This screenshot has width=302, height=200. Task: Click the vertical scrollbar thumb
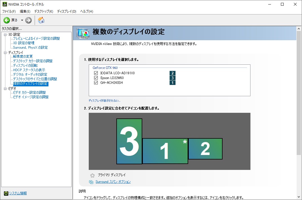(299, 93)
